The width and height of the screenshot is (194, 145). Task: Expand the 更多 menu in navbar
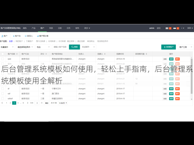(87, 28)
